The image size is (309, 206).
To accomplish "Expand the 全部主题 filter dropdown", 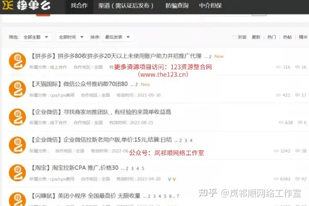I will [36, 37].
